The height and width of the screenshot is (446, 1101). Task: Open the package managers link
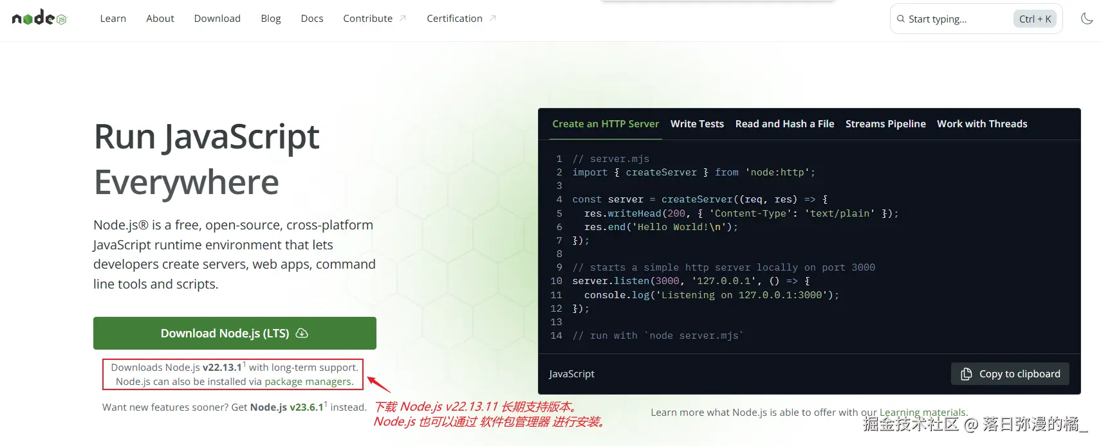point(310,382)
